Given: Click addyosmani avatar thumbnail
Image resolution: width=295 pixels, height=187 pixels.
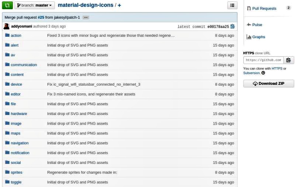Looking at the screenshot, I should coord(6,26).
